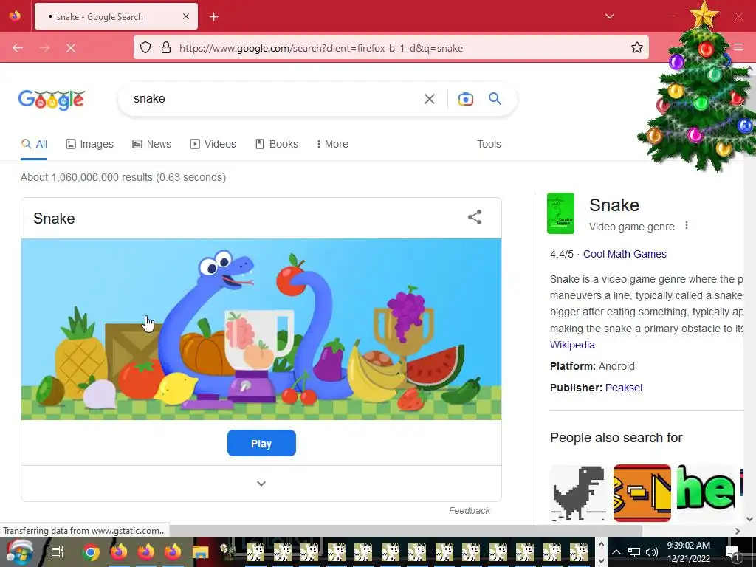Open the Windows Start menu
This screenshot has width=756, height=567.
(19, 552)
